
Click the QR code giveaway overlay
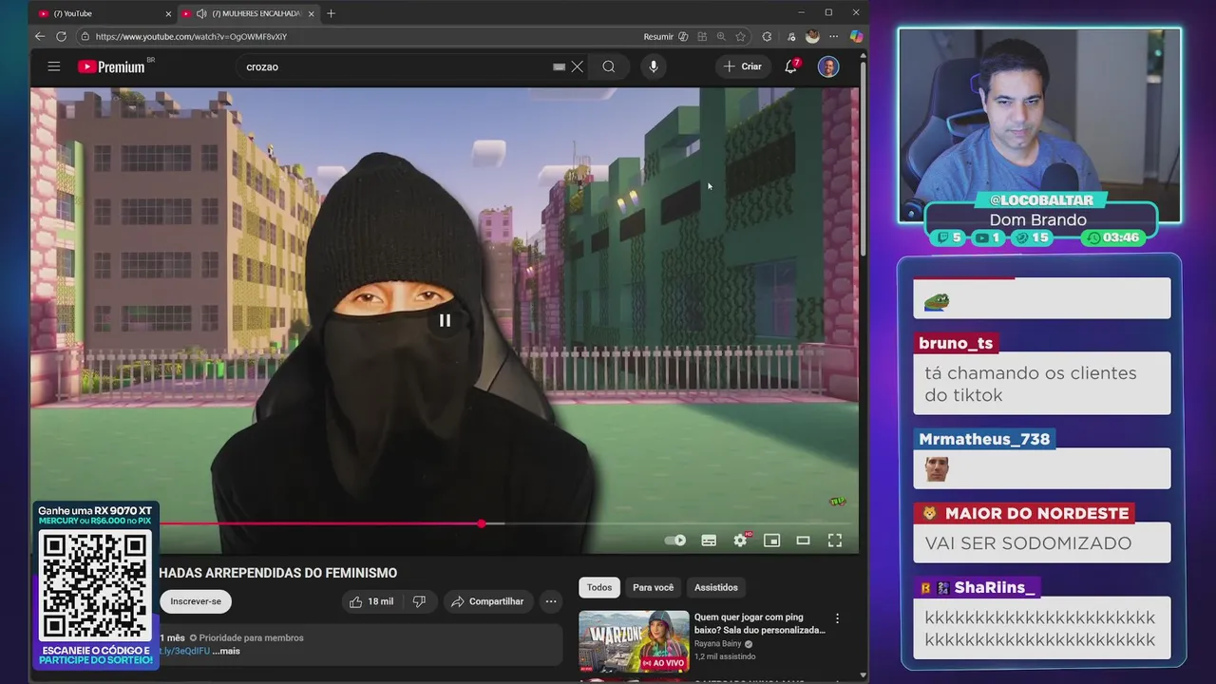pyautogui.click(x=95, y=586)
